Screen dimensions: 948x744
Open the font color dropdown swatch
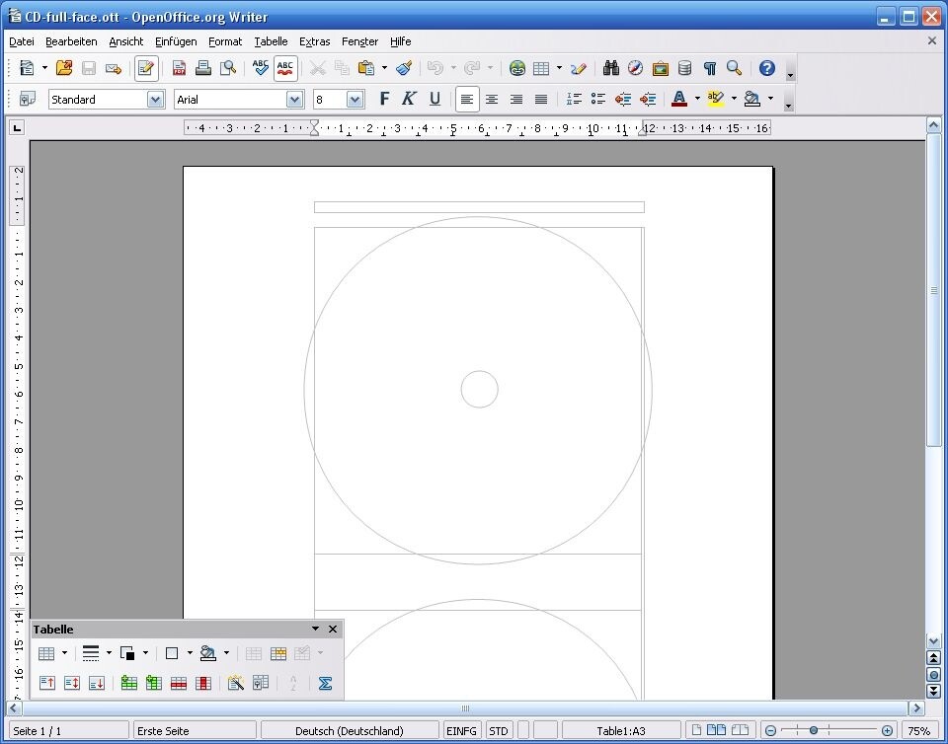pyautogui.click(x=696, y=99)
